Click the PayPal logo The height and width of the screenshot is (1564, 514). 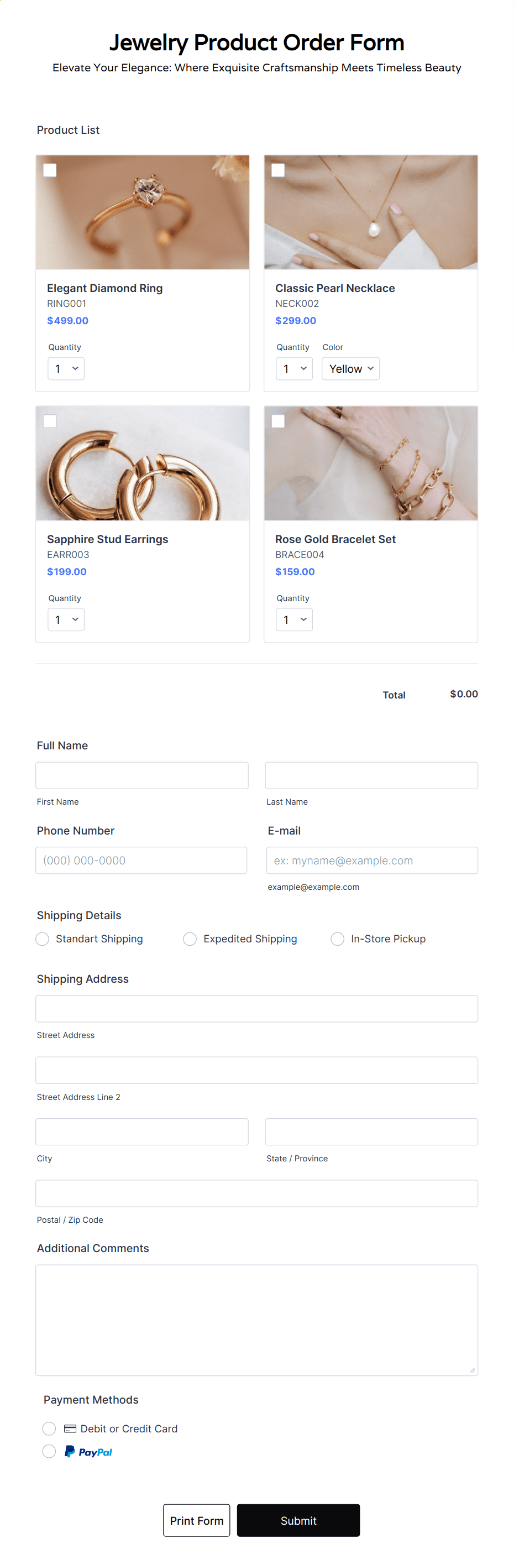point(88,1451)
